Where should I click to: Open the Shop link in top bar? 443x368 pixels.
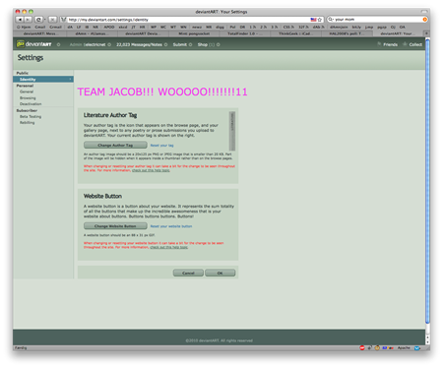point(203,44)
